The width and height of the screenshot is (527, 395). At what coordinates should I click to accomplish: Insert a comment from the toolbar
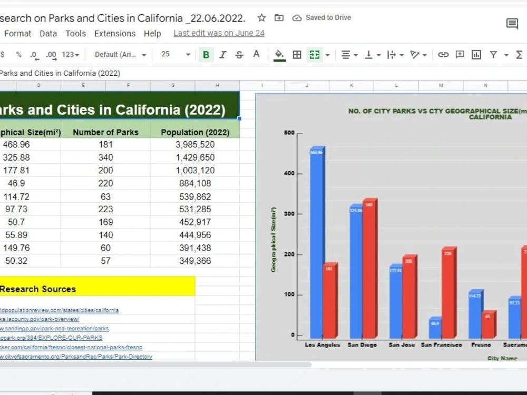[460, 54]
